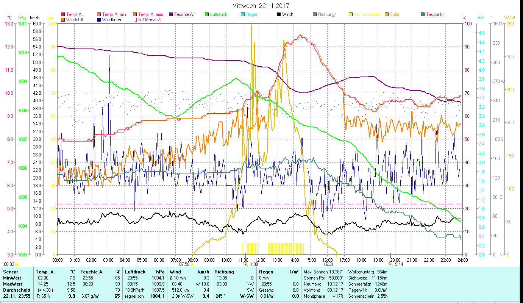Click the solar noon marker at 11:08
The image size is (523, 303).
246,264
